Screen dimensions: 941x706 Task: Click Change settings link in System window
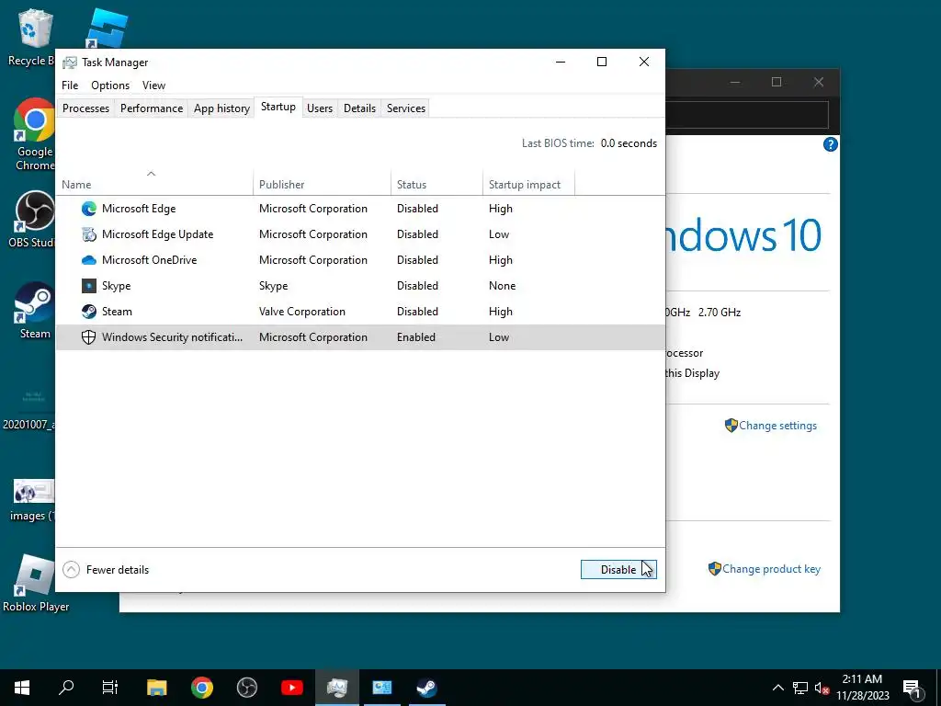click(777, 426)
